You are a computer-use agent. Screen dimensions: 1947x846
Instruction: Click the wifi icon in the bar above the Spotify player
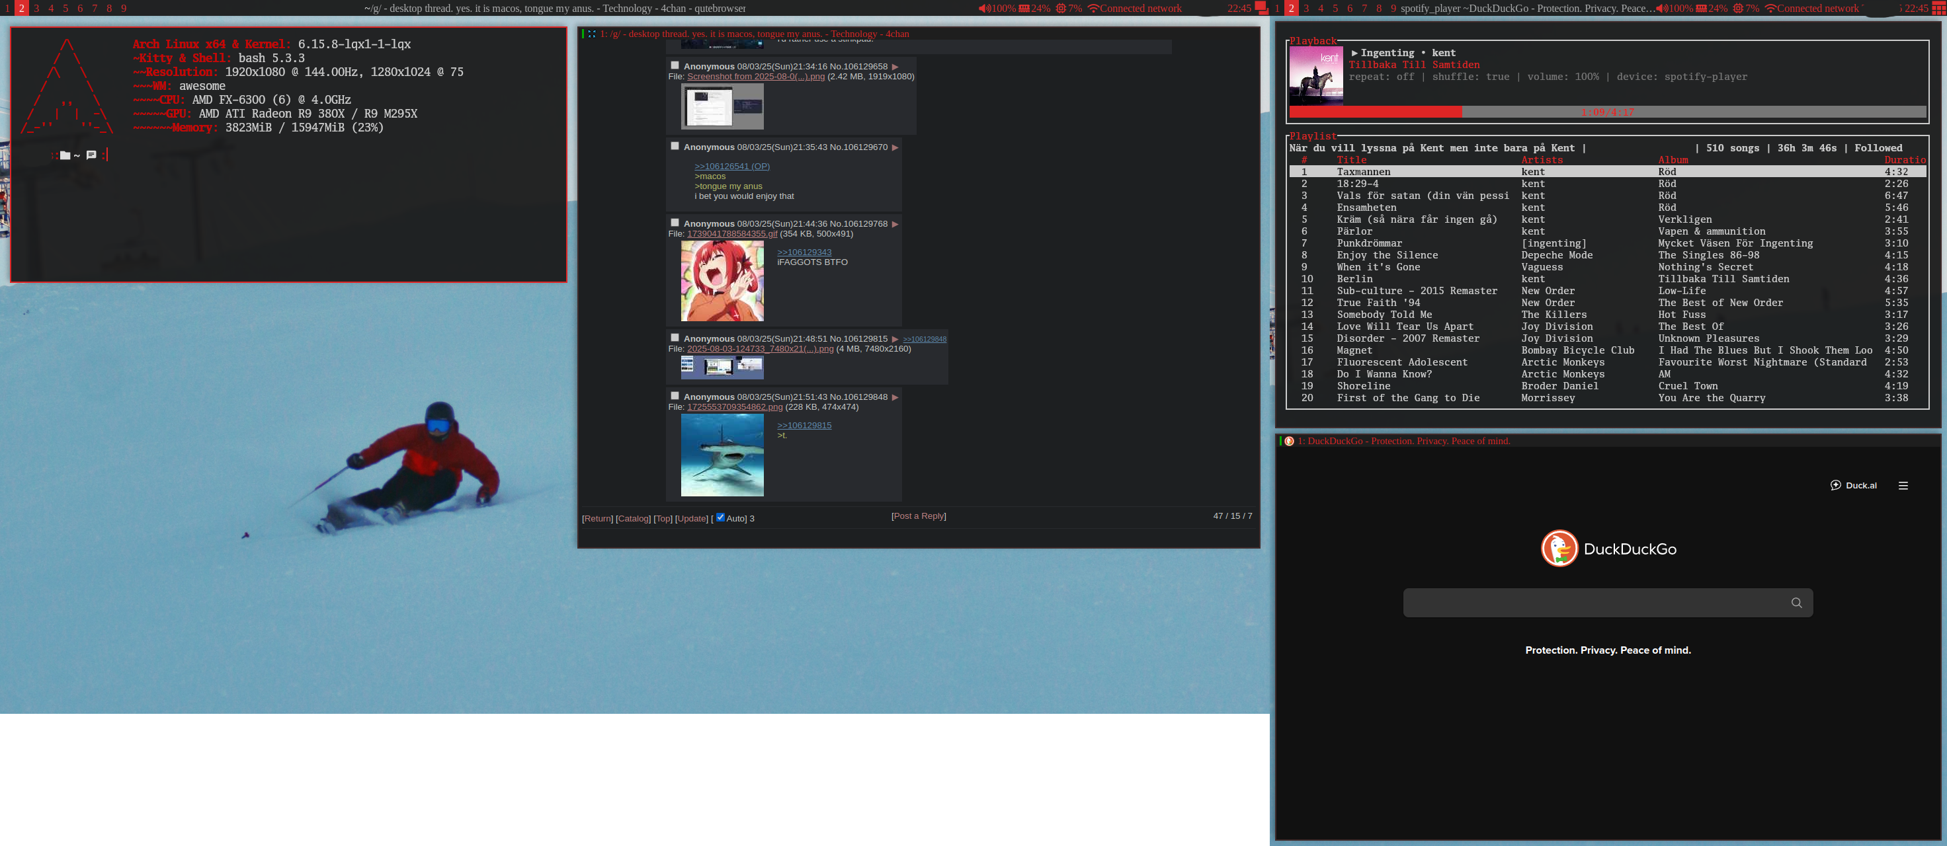(1770, 9)
